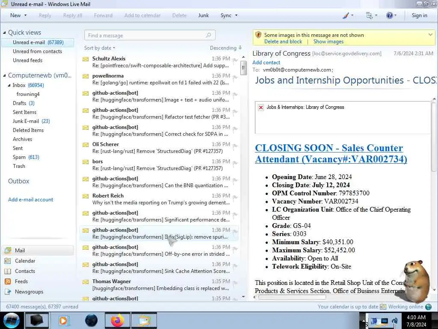
Task: Open the Sent Items folder
Action: [x=24, y=112]
